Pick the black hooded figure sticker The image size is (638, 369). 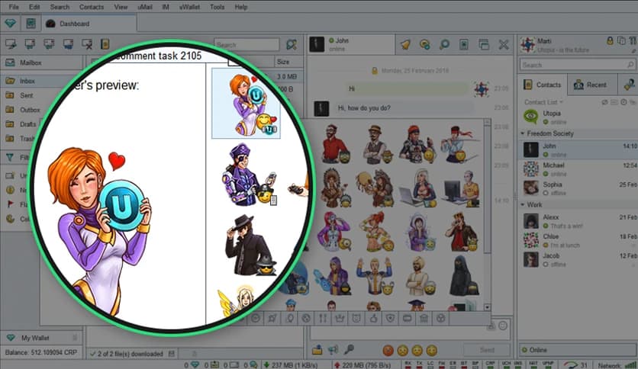(x=462, y=275)
